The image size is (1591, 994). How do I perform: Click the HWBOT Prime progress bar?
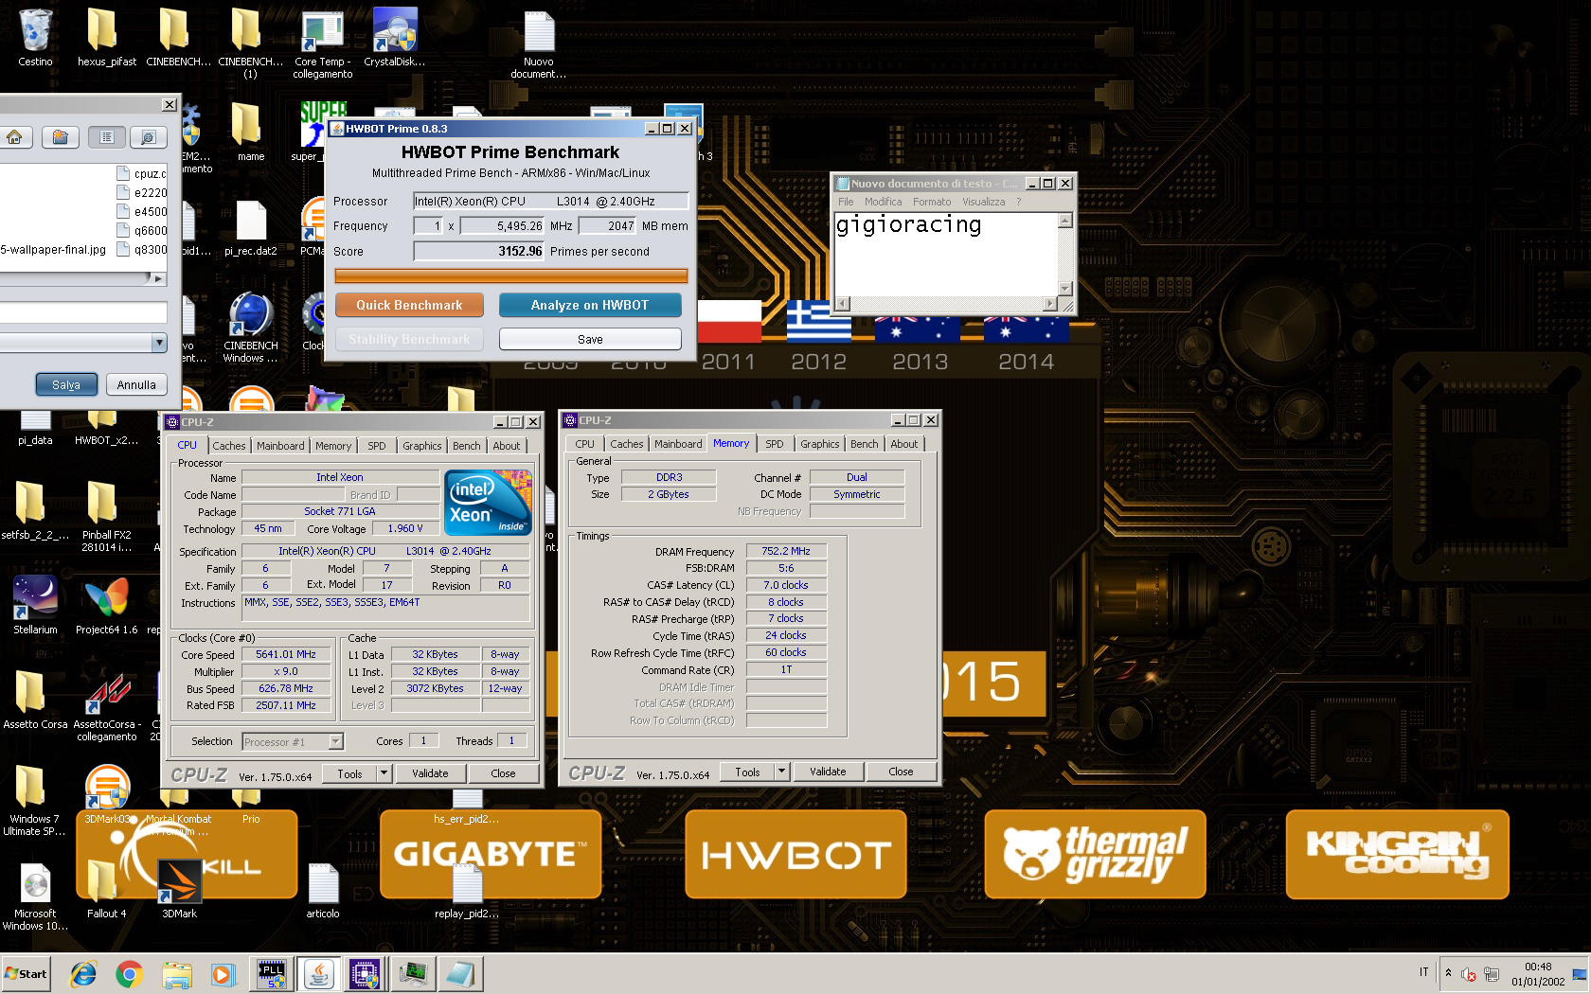(x=511, y=275)
